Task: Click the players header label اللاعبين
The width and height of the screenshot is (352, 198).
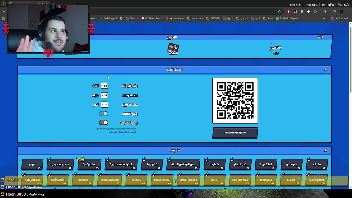Action: click(172, 37)
